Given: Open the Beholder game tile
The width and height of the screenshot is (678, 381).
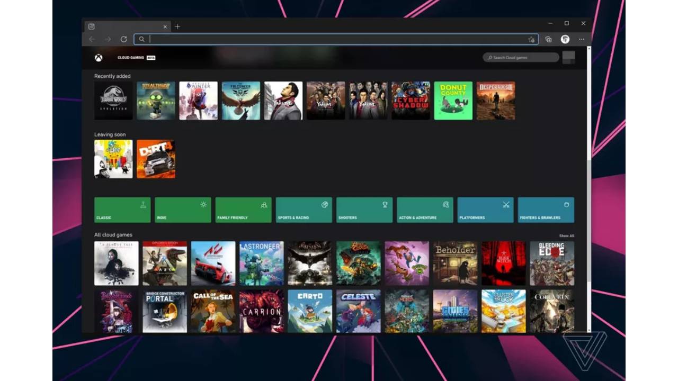Looking at the screenshot, I should 455,264.
